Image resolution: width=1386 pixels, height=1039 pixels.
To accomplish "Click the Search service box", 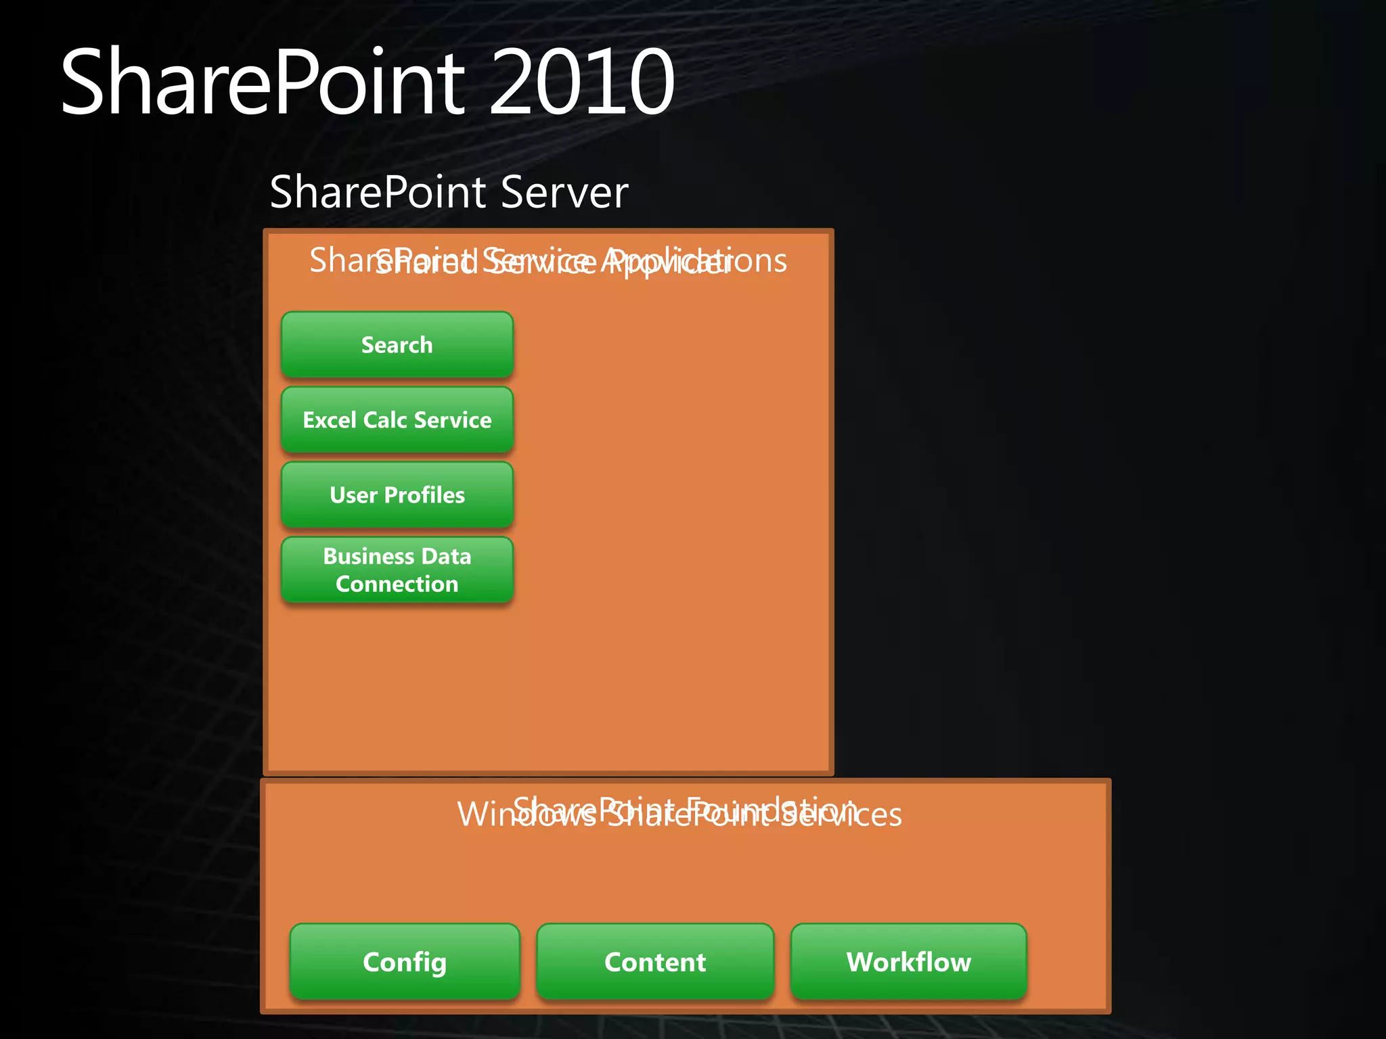I will pyautogui.click(x=397, y=344).
